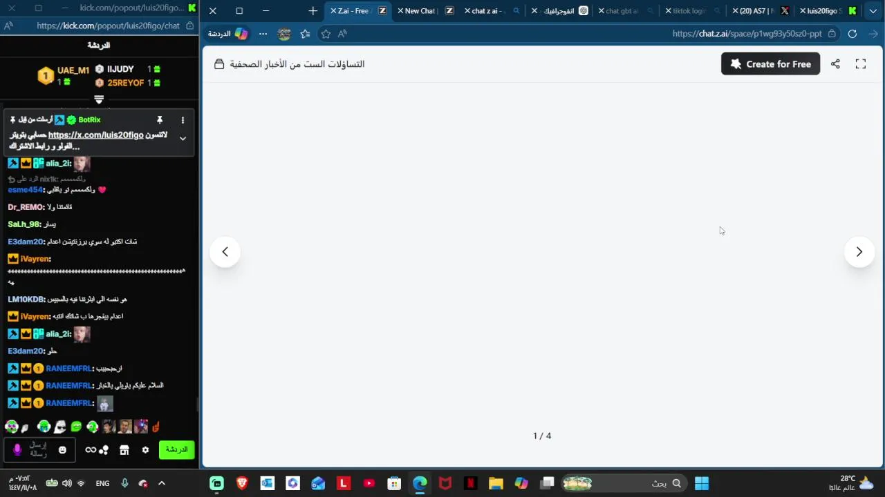Click username LM10KDB in chat
This screenshot has height=497, width=885.
coord(26,300)
